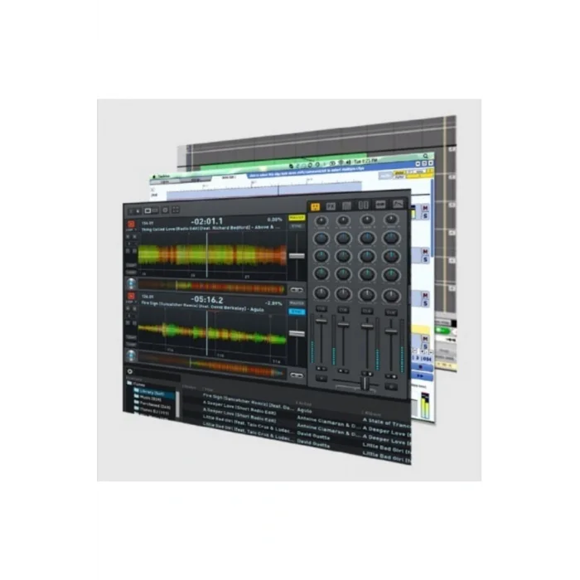
Task: Click the Tue clock in the macOS menu bar
Action: [x=366, y=161]
